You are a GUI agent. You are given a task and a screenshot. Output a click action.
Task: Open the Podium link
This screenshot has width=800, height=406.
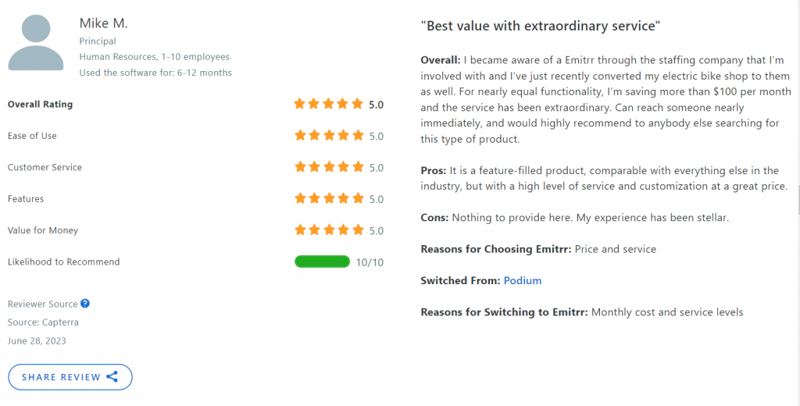click(523, 280)
